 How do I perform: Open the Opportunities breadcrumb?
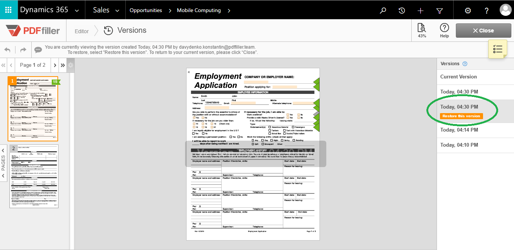coord(146,10)
